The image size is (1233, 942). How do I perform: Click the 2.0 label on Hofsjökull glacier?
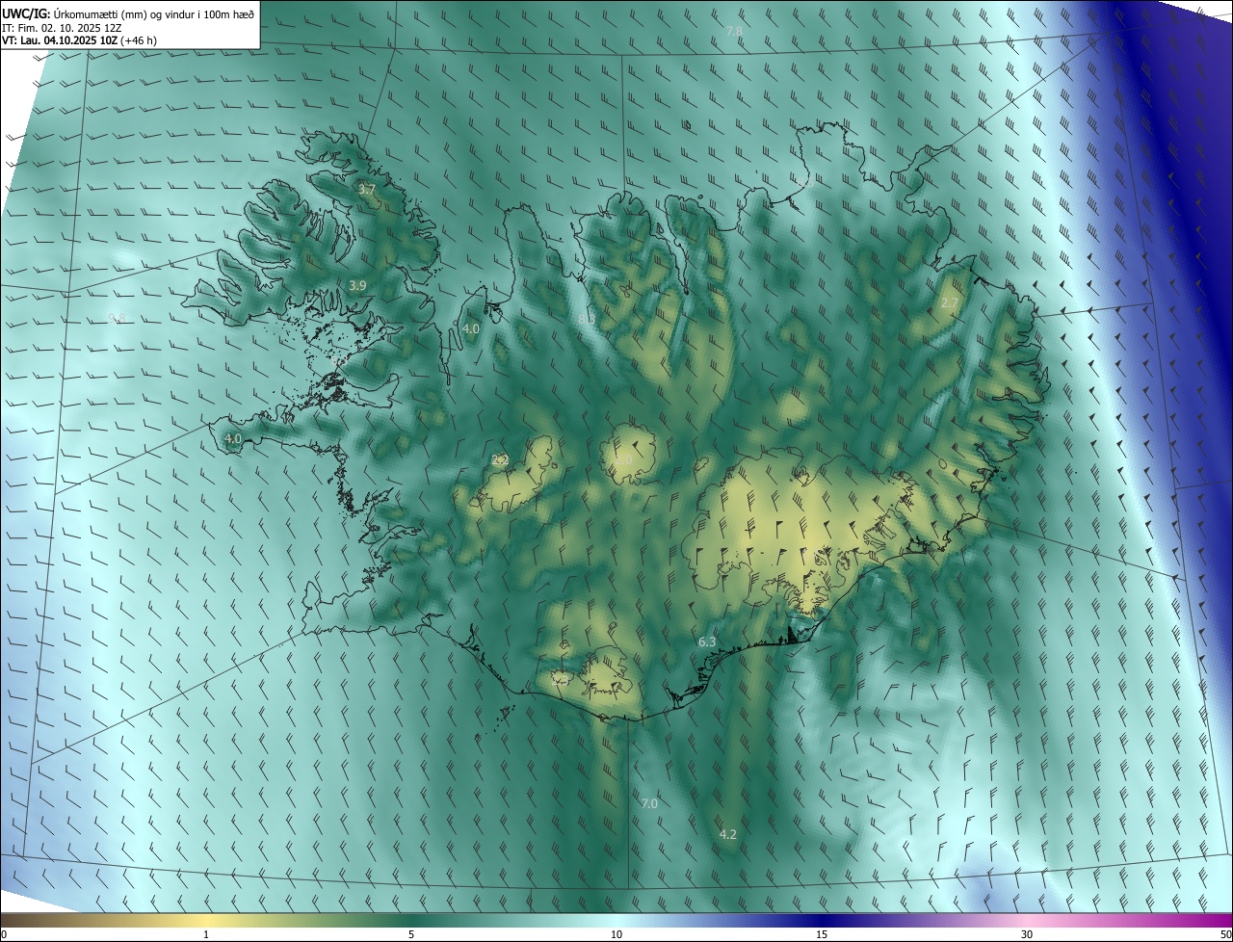(624, 460)
